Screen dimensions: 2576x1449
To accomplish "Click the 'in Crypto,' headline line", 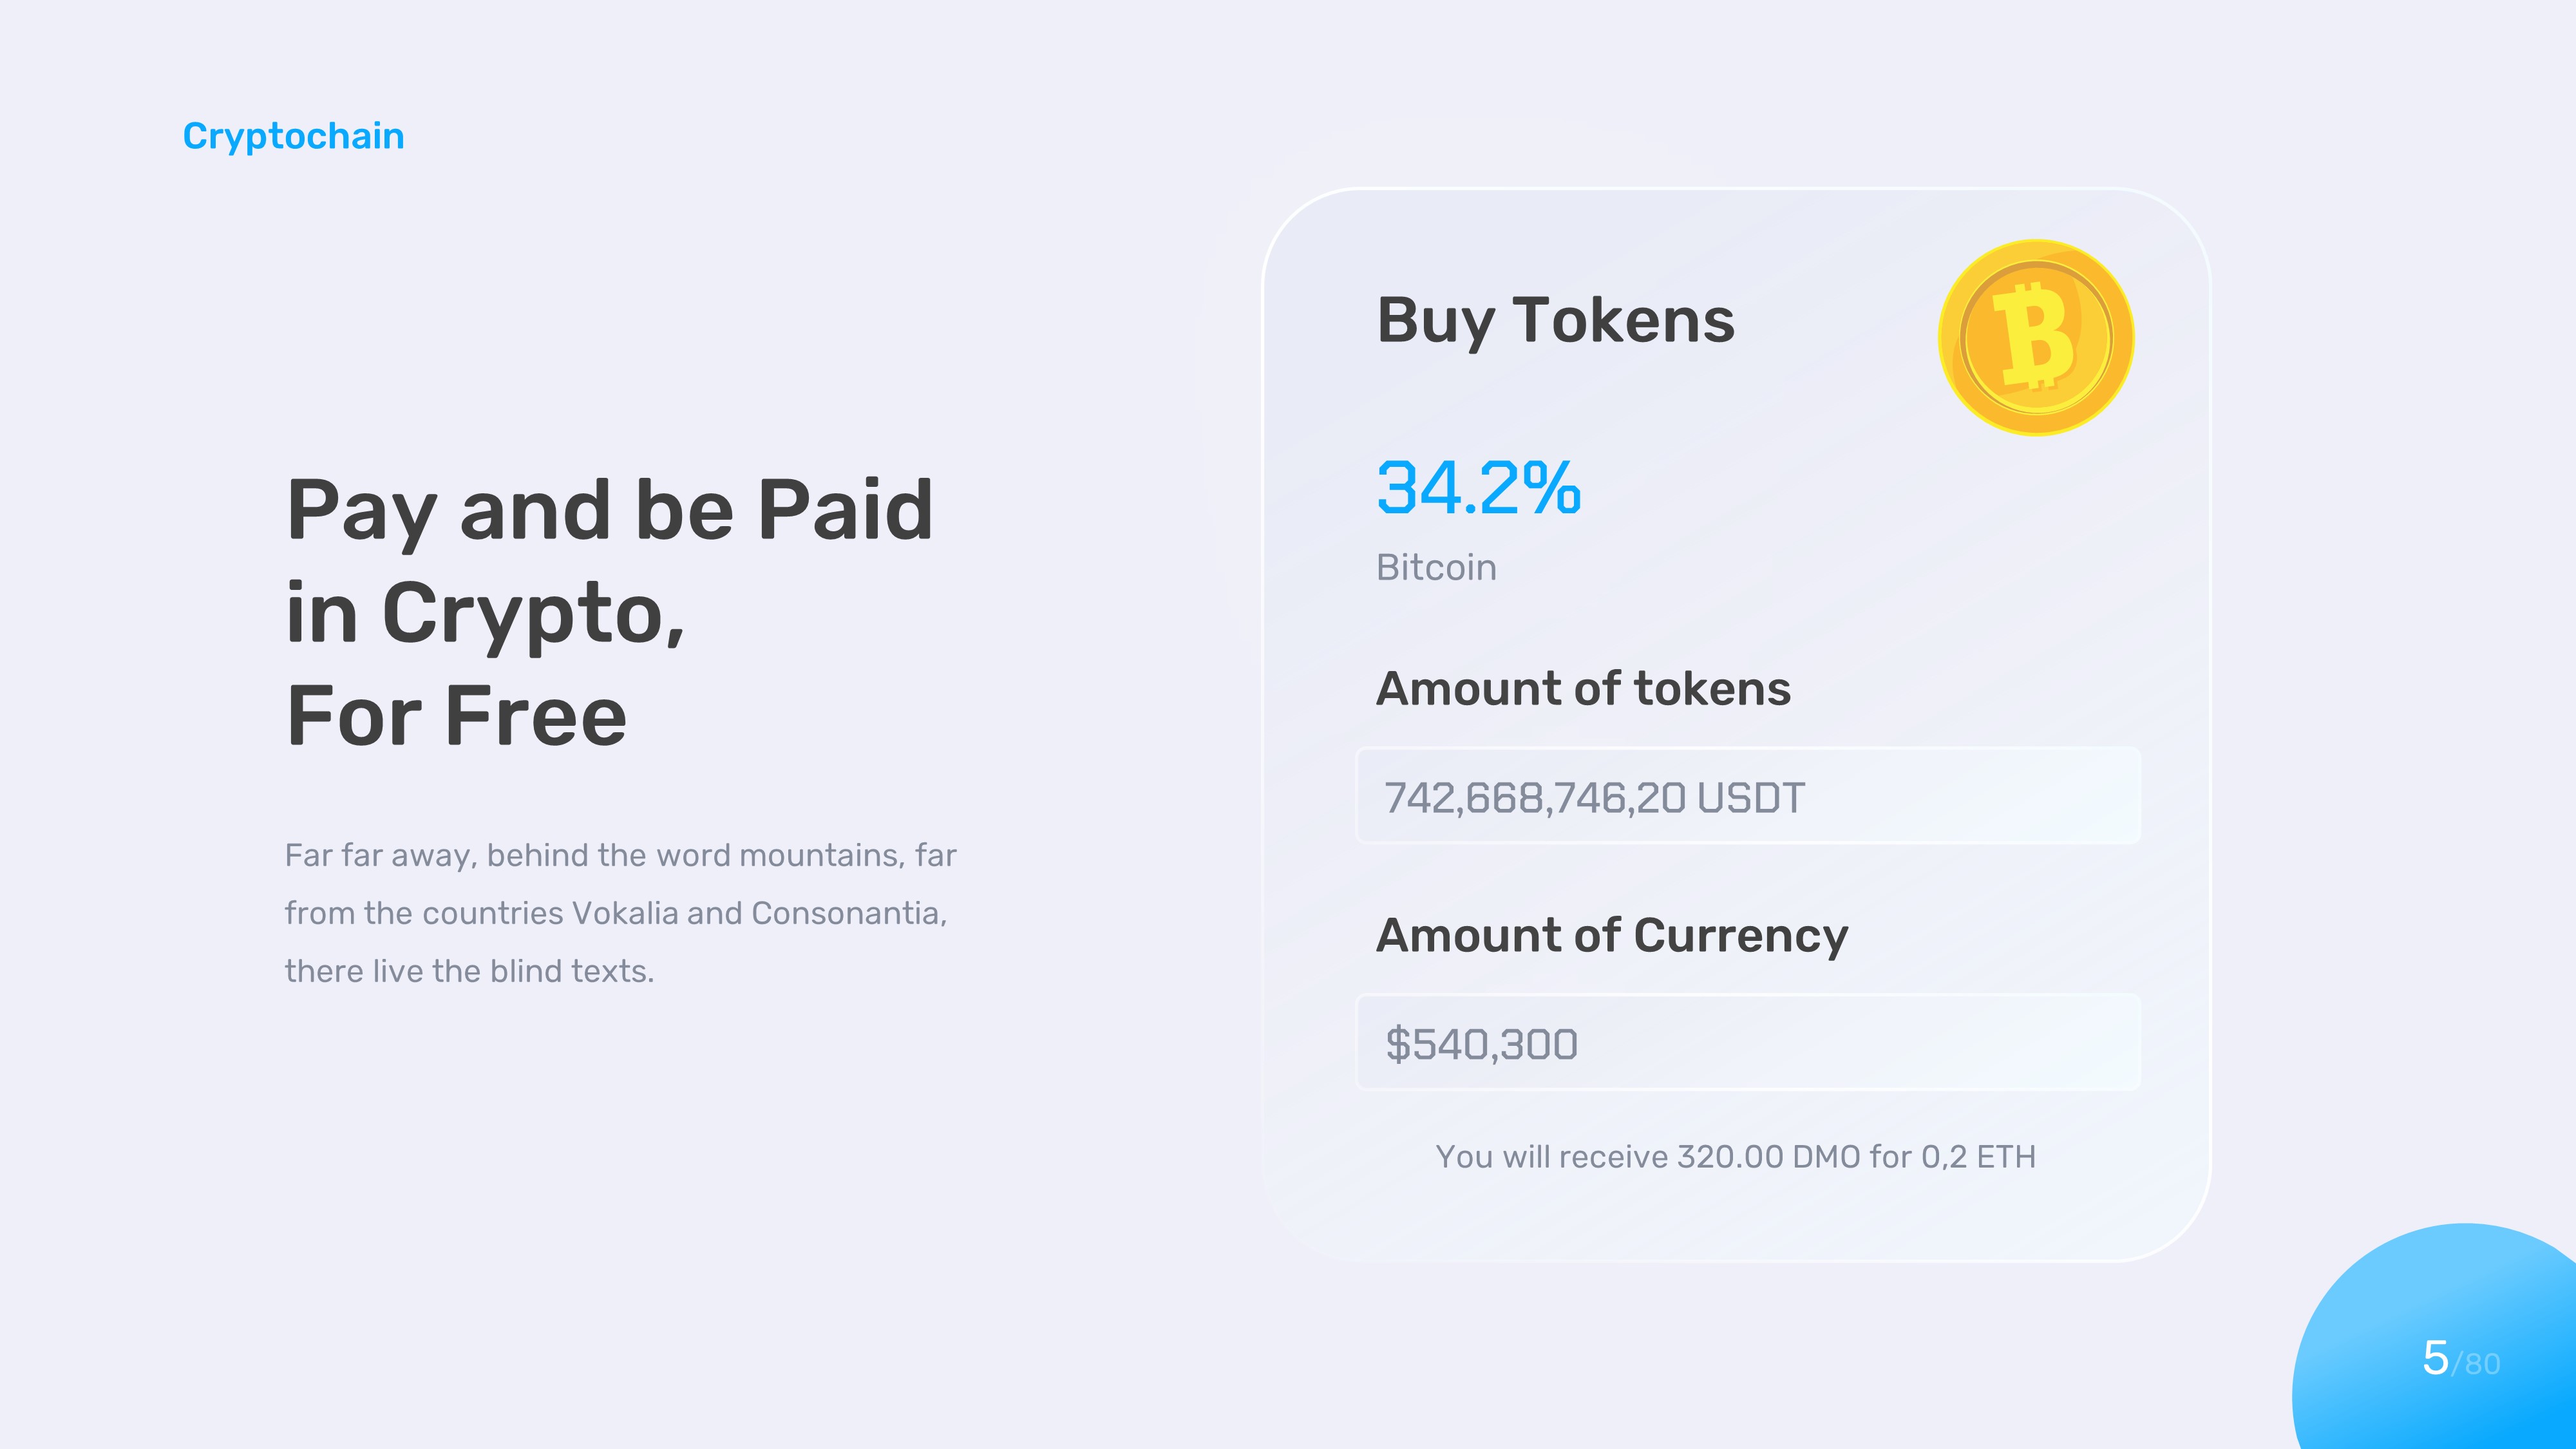I will click(485, 613).
